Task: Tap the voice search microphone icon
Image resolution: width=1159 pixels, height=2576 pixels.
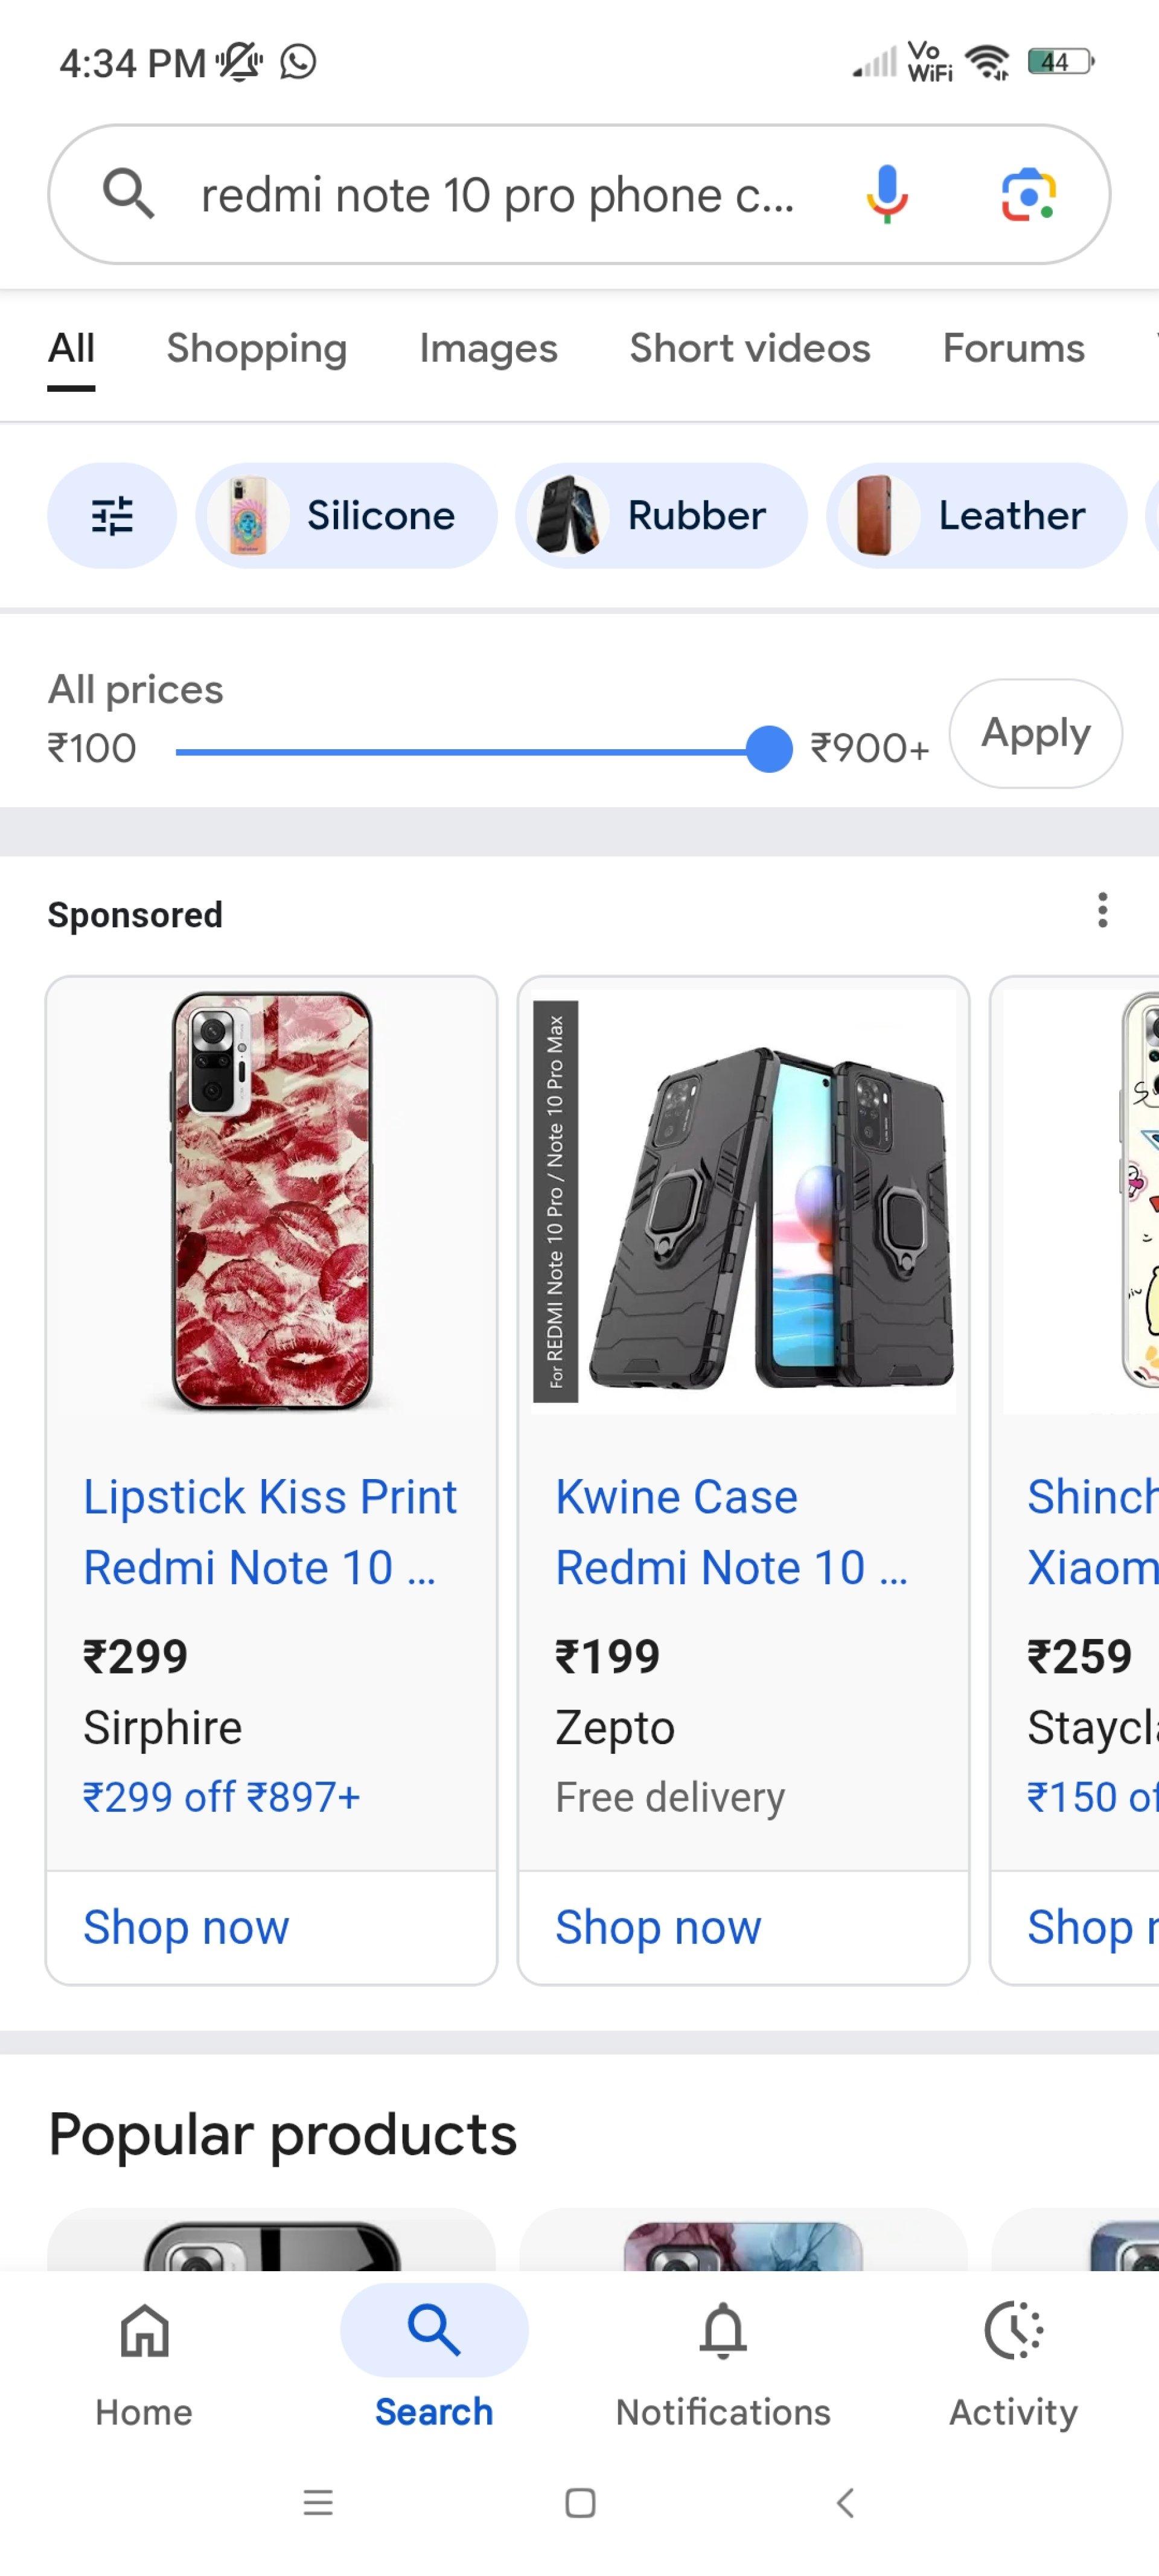Action: point(886,194)
